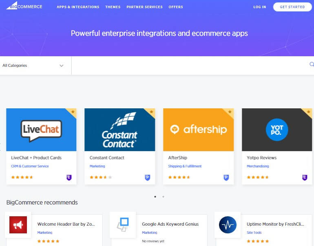The width and height of the screenshot is (314, 246).
Task: Click Welcome Header Bar's star rating
Action: point(49,241)
